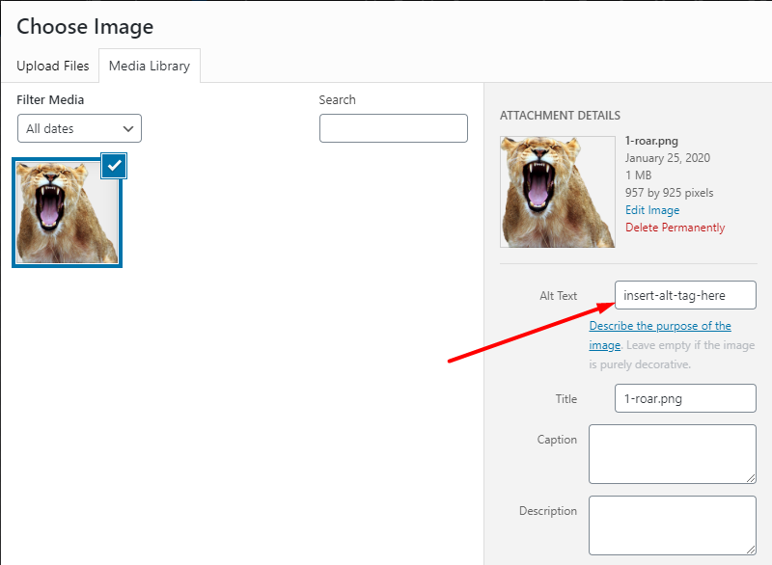Click the Description box resize handle
The image size is (772, 565).
(751, 550)
